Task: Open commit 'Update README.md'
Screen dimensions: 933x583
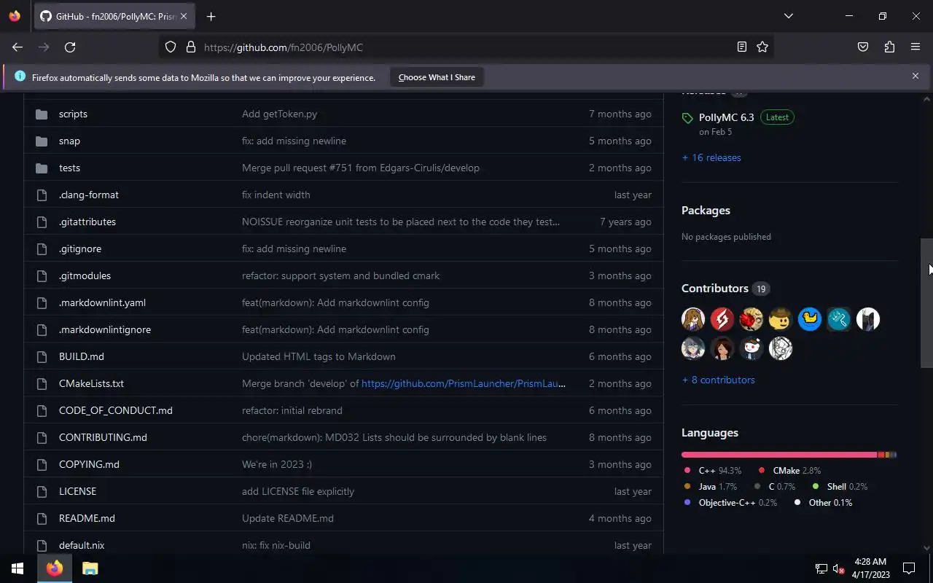Action: (x=288, y=519)
